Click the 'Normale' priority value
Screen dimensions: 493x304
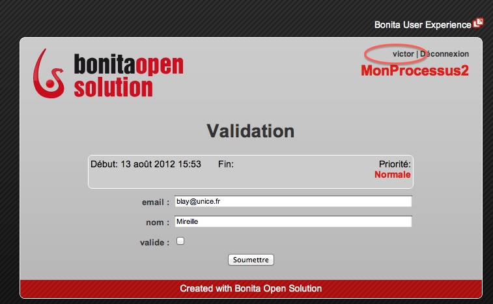click(x=393, y=174)
